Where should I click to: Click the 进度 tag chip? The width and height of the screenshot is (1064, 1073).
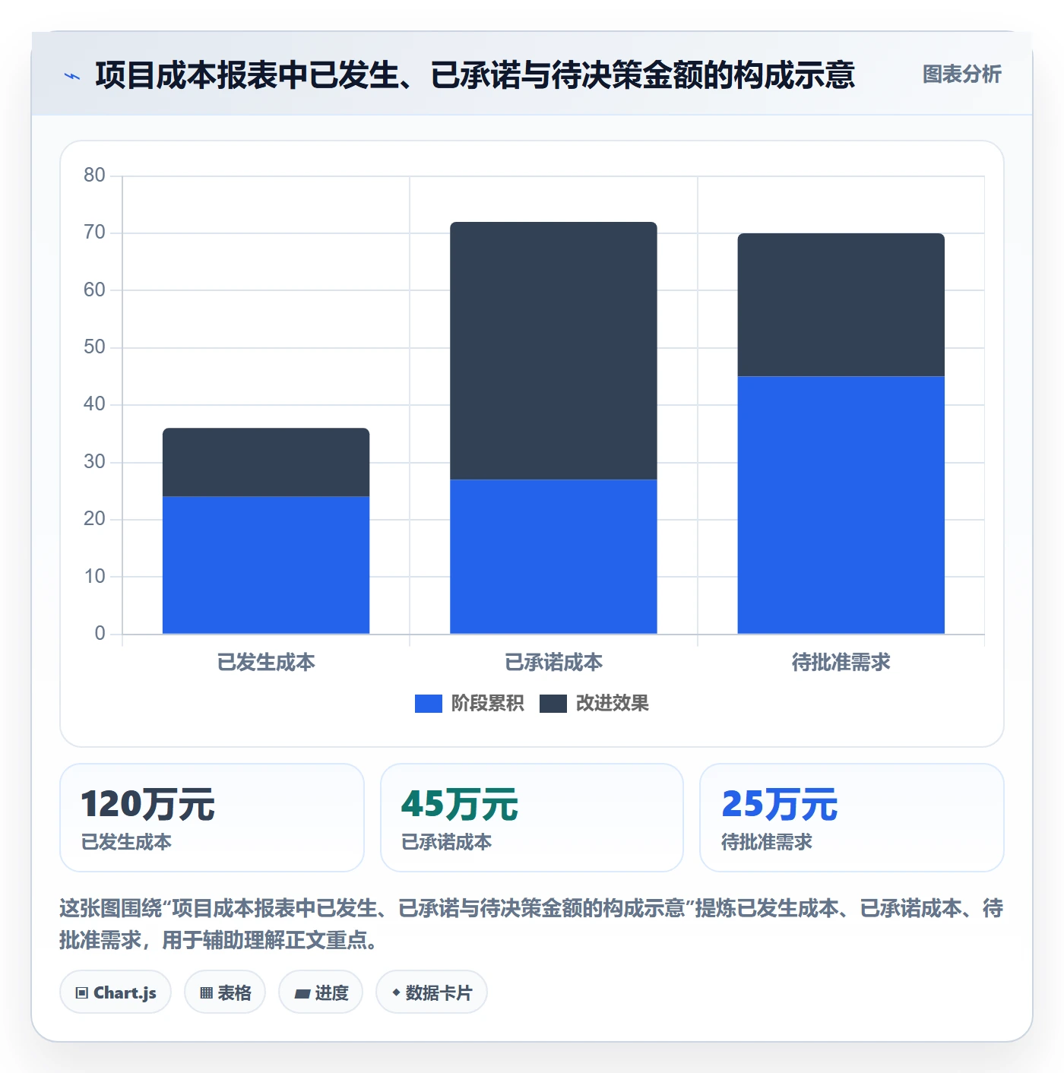tap(321, 992)
